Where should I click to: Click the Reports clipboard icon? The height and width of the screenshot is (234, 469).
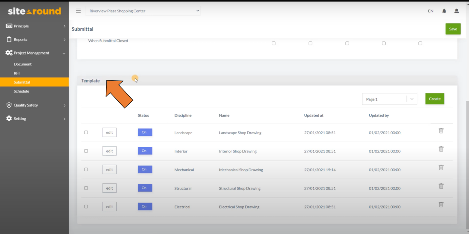pos(9,39)
